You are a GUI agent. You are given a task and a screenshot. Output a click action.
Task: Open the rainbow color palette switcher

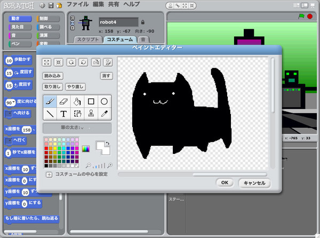pos(85,149)
